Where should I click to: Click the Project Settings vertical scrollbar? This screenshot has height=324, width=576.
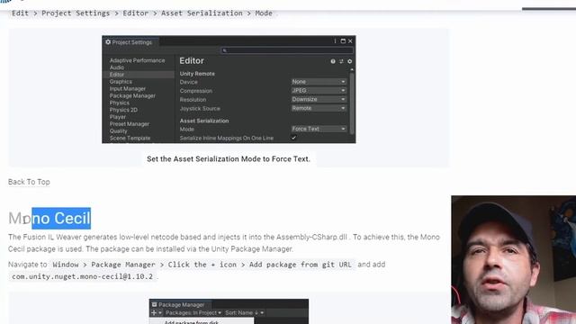click(352, 103)
